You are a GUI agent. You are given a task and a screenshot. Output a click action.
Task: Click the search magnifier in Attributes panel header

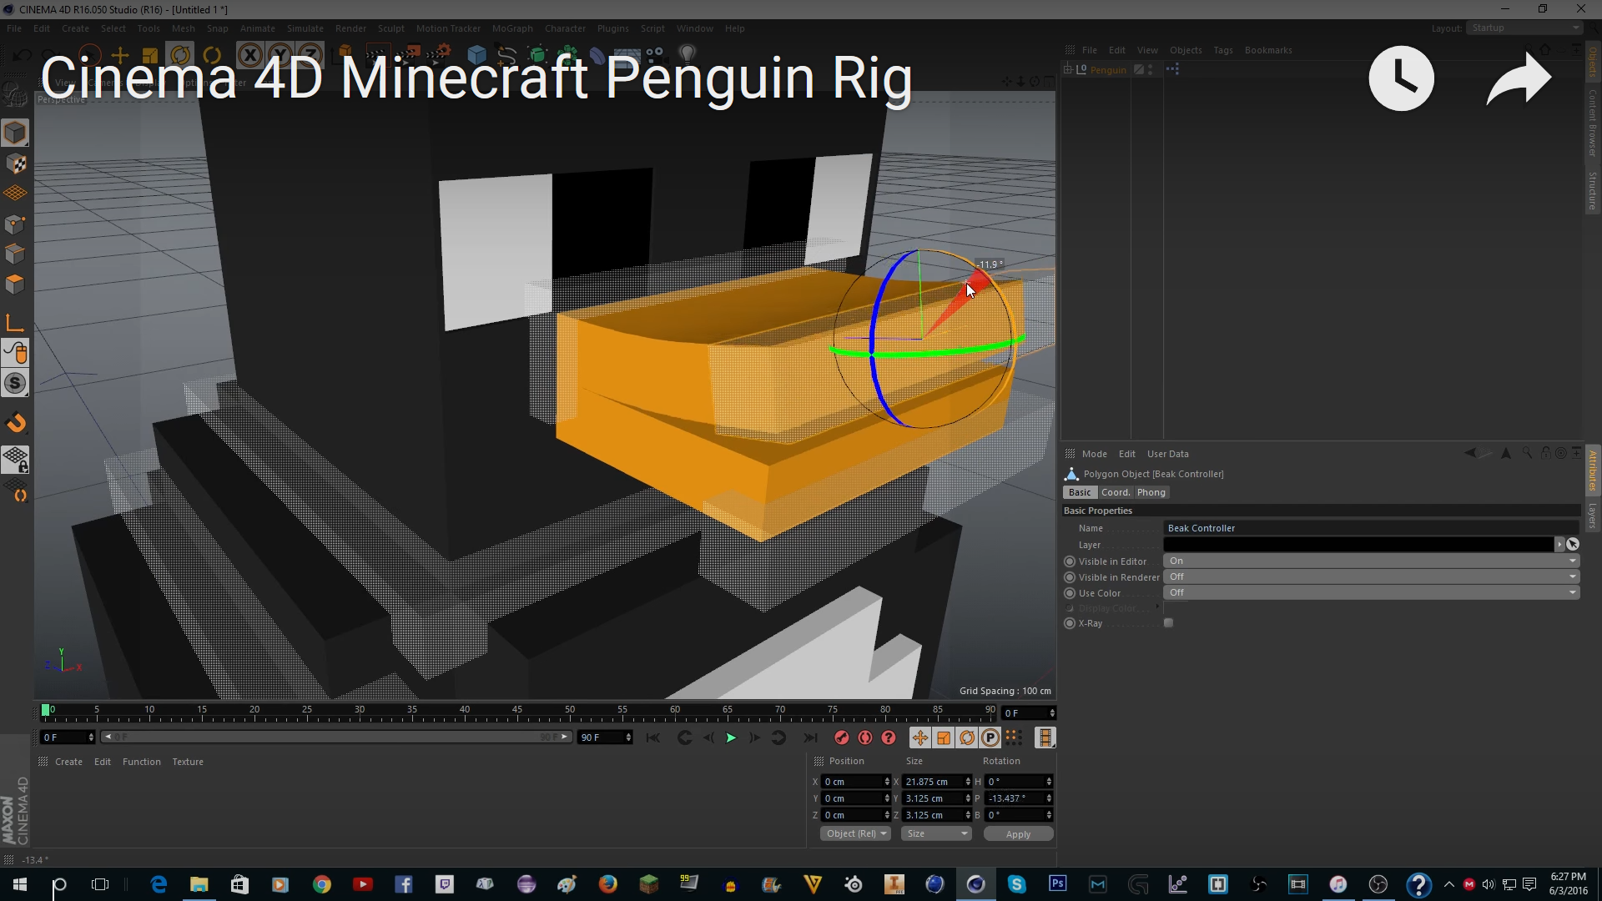pos(1526,453)
